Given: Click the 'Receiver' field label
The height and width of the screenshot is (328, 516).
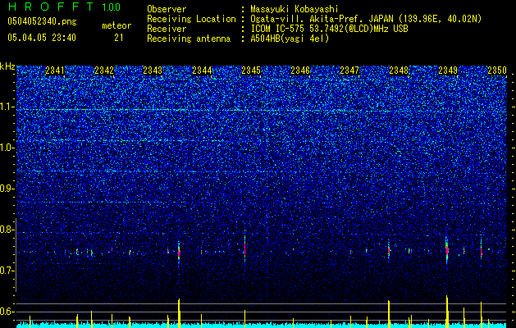Looking at the screenshot, I should [167, 29].
